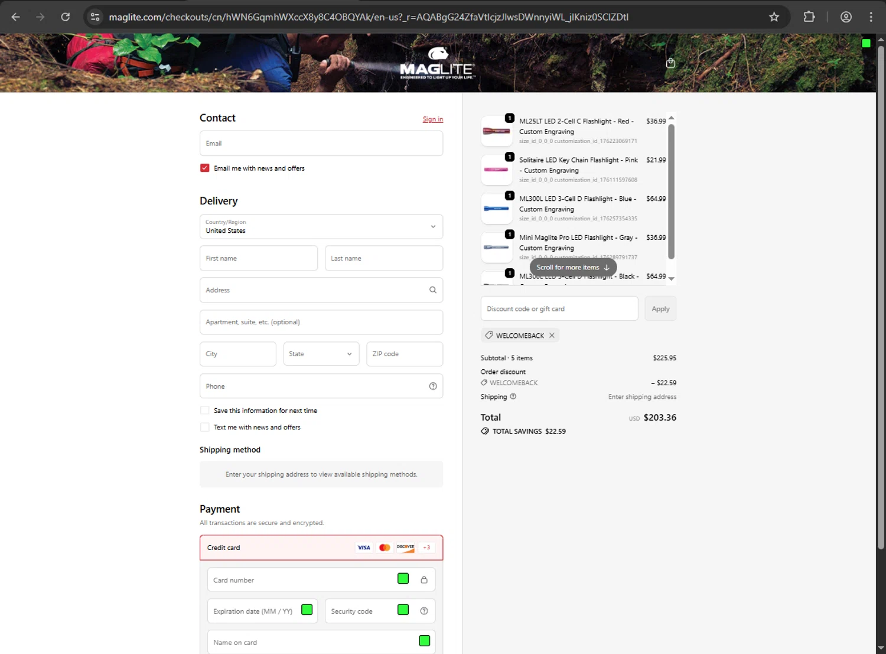Click the WELCOMEBACK discount tag chip
Screen dimensions: 886x654
point(520,336)
